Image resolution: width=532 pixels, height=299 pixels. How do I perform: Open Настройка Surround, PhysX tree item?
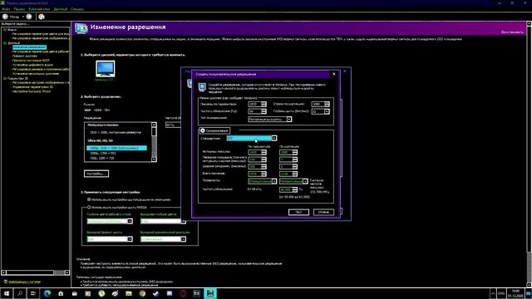(32, 91)
